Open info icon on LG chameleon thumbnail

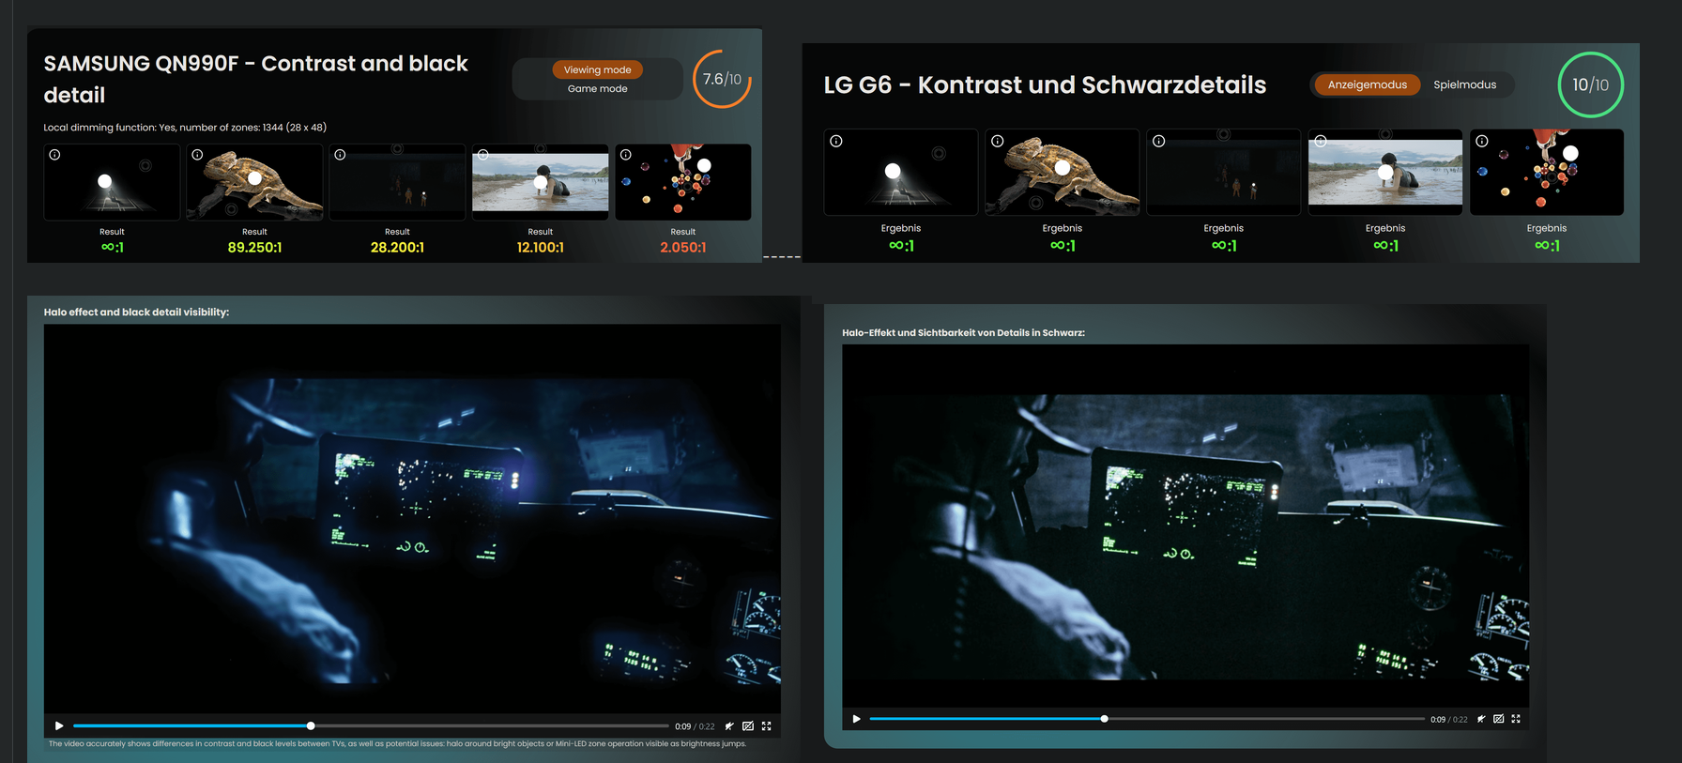[997, 142]
